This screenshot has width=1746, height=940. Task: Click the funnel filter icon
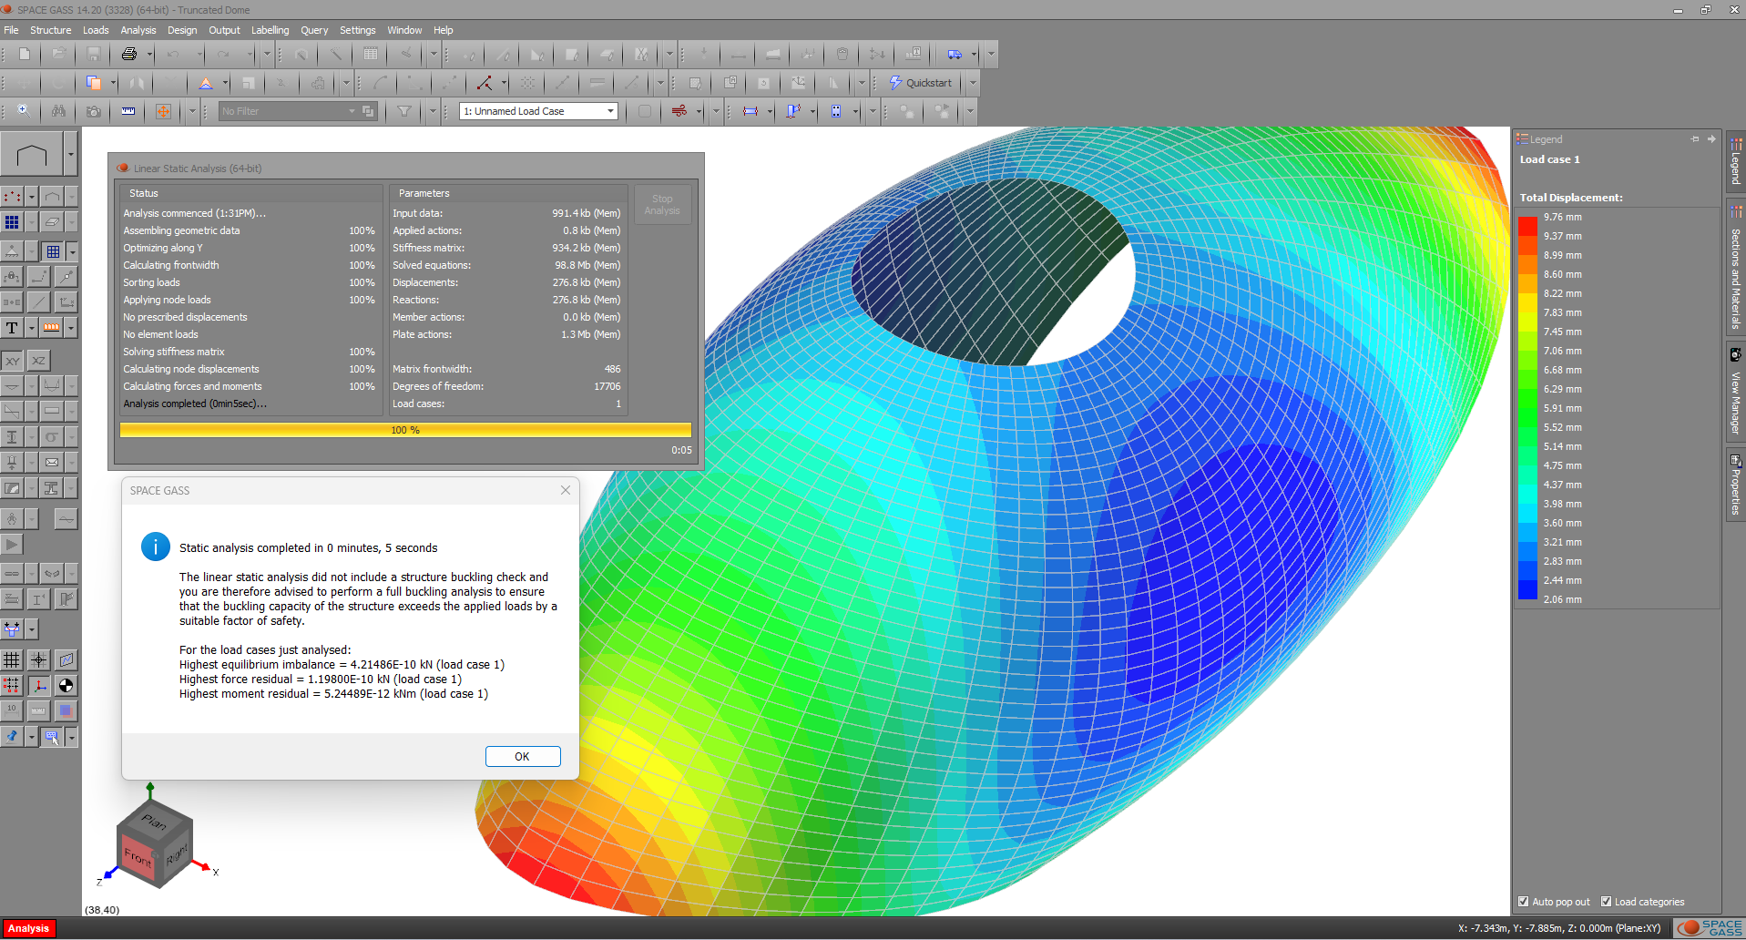[403, 111]
